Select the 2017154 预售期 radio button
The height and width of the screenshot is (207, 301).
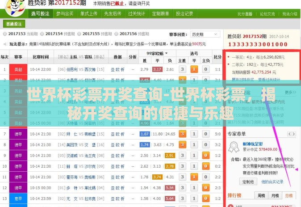coord(42,34)
